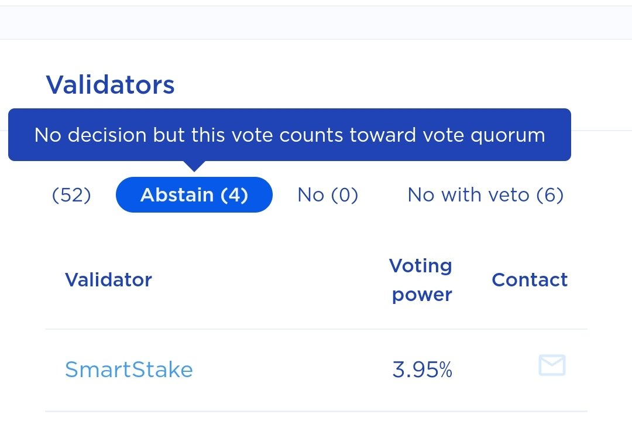Click the Contact column header
Viewport: 632px width, 424px height.
tap(530, 280)
